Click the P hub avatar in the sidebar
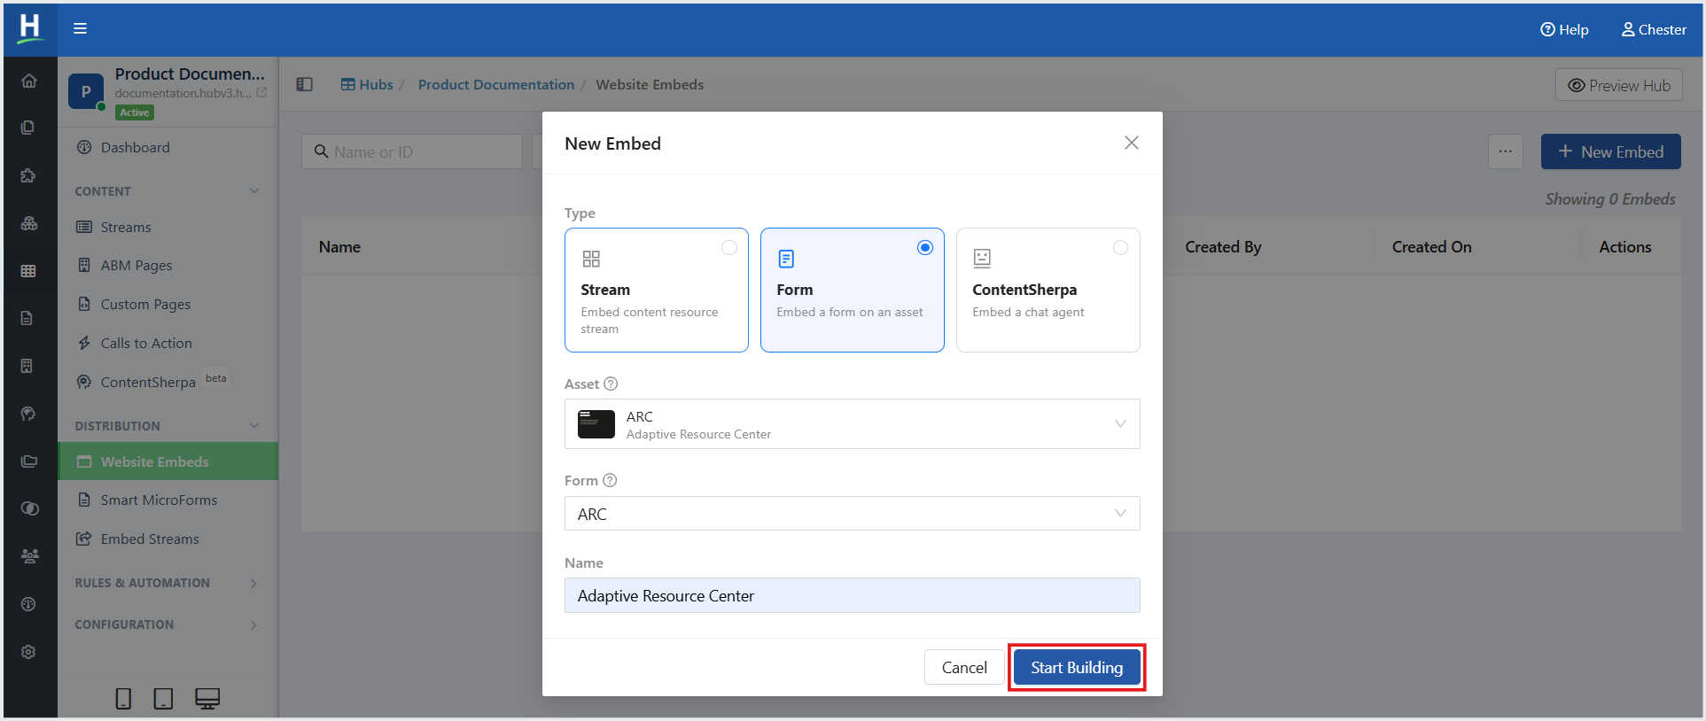The width and height of the screenshot is (1706, 721). point(86,91)
